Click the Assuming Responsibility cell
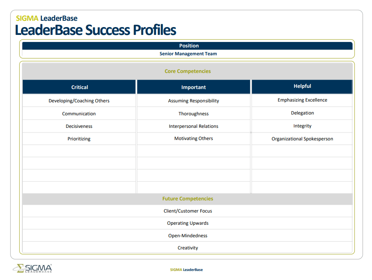Screen dimensions: 372x280 pos(194,101)
